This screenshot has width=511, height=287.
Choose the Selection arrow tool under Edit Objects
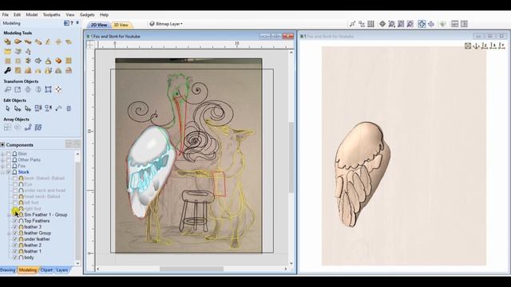pos(7,108)
